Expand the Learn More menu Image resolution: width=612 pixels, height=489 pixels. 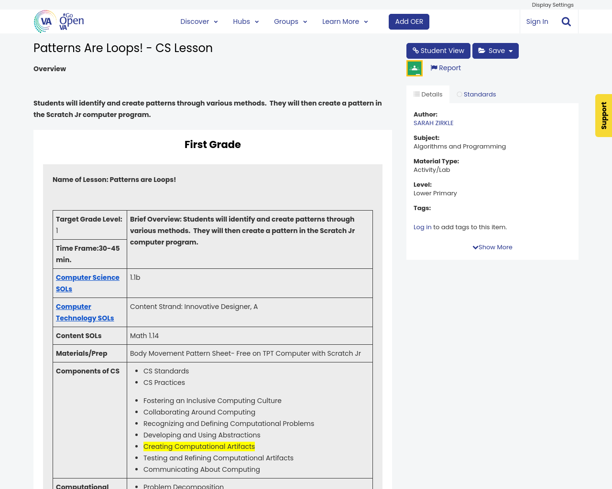click(345, 21)
